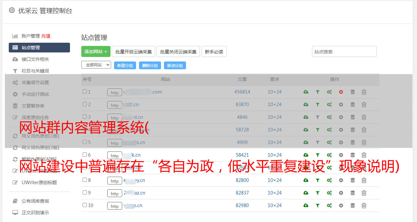This screenshot has height=222, width=417.
Task: Click the http button in row 1
Action: [115, 93]
